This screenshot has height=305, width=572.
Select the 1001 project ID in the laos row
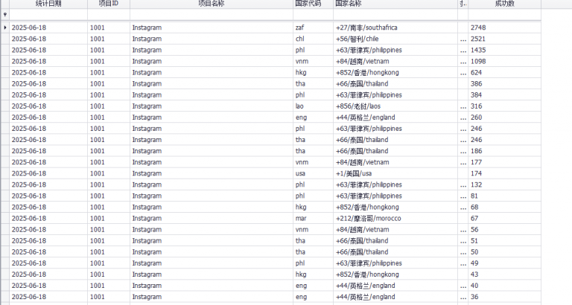point(109,106)
